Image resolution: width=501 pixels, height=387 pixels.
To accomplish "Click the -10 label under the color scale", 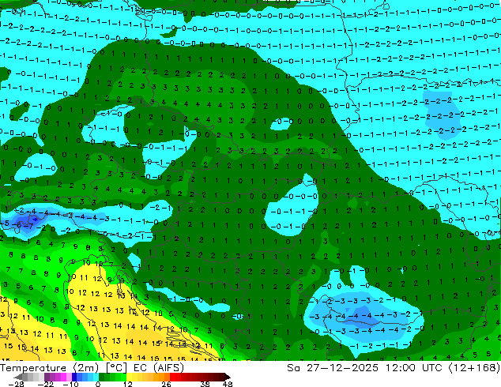I will [x=70, y=384].
